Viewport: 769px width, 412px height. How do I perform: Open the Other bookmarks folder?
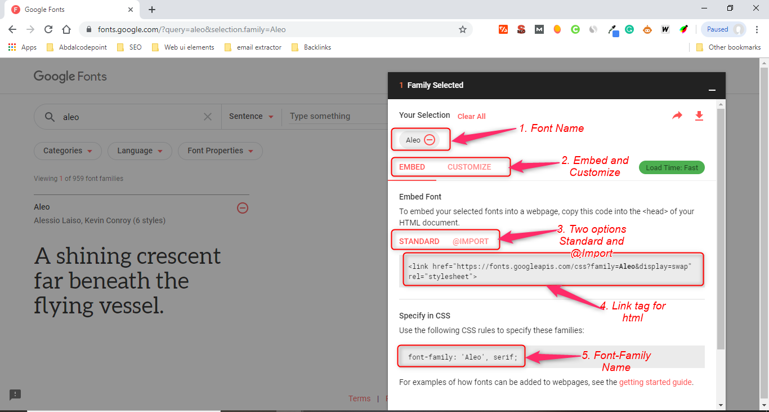pos(728,47)
